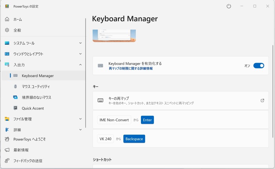Click the ウィンドウとレイアウト layout icon
Screen dimensions: 275x169
click(x=7, y=54)
